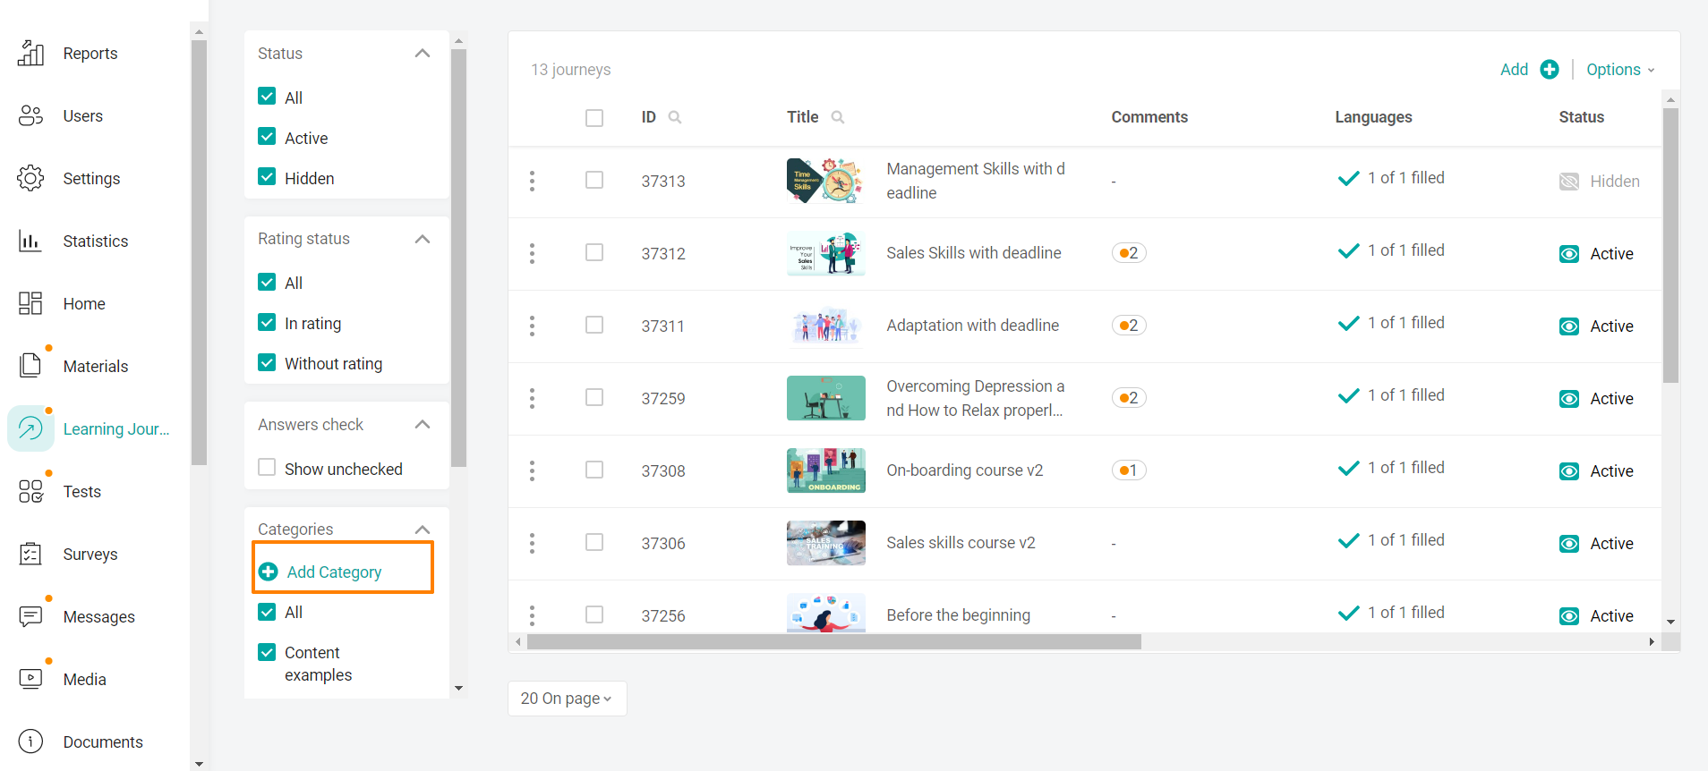The height and width of the screenshot is (771, 1708).
Task: Open three-dot menu for journey 37311
Action: 532,326
